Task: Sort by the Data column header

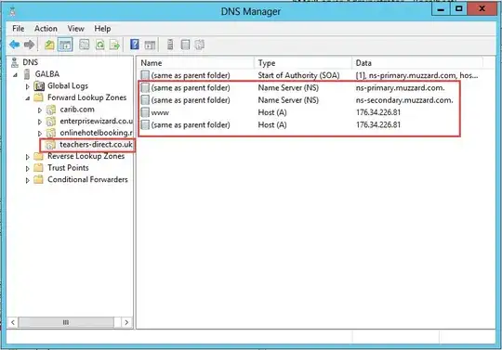Action: click(x=417, y=63)
